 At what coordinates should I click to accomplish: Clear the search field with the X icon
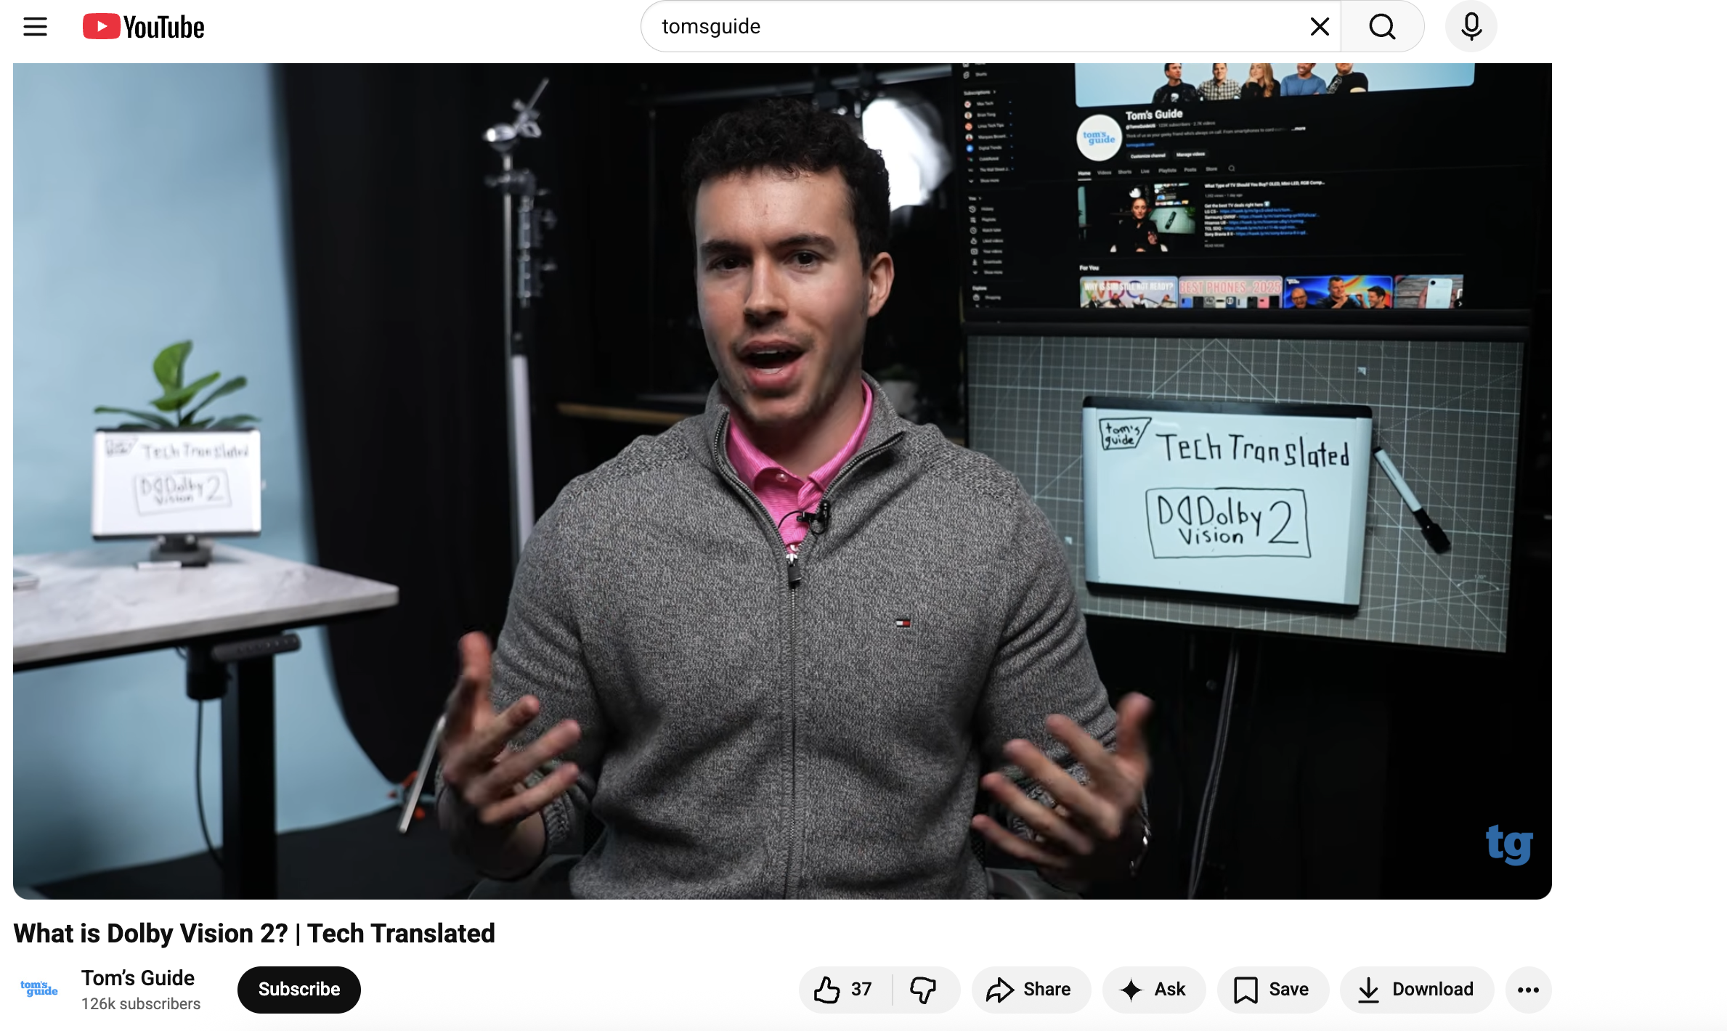click(1318, 26)
